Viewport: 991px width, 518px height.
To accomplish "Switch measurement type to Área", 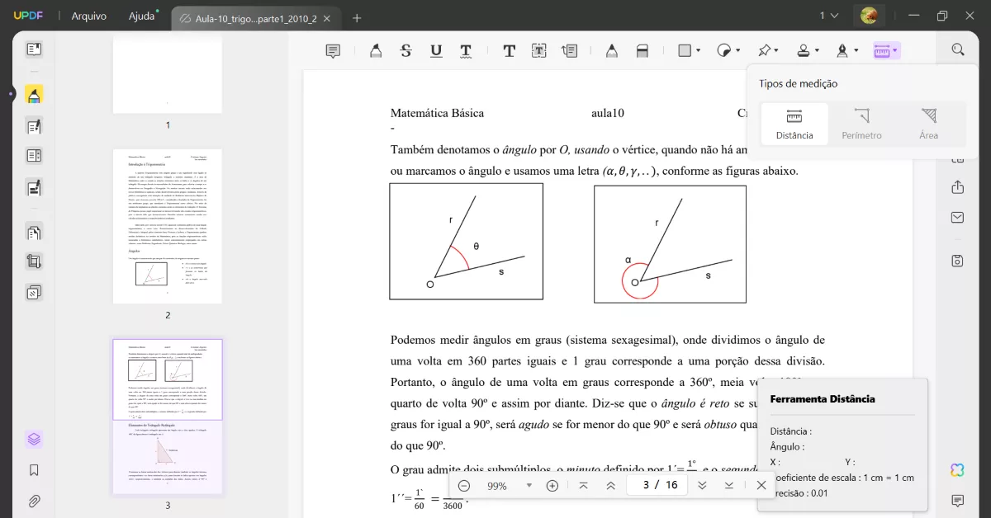I will click(x=928, y=124).
